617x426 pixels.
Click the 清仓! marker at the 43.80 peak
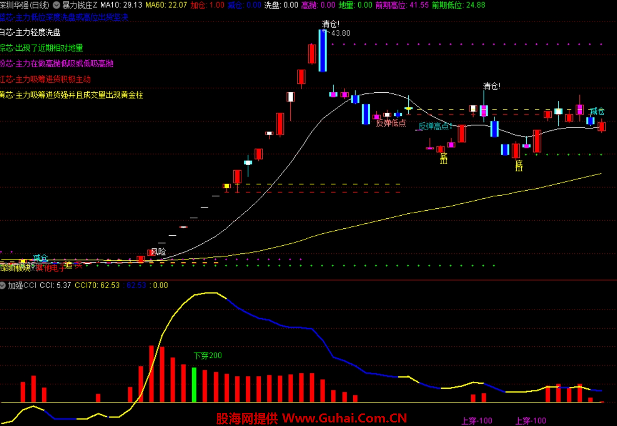pyautogui.click(x=331, y=23)
